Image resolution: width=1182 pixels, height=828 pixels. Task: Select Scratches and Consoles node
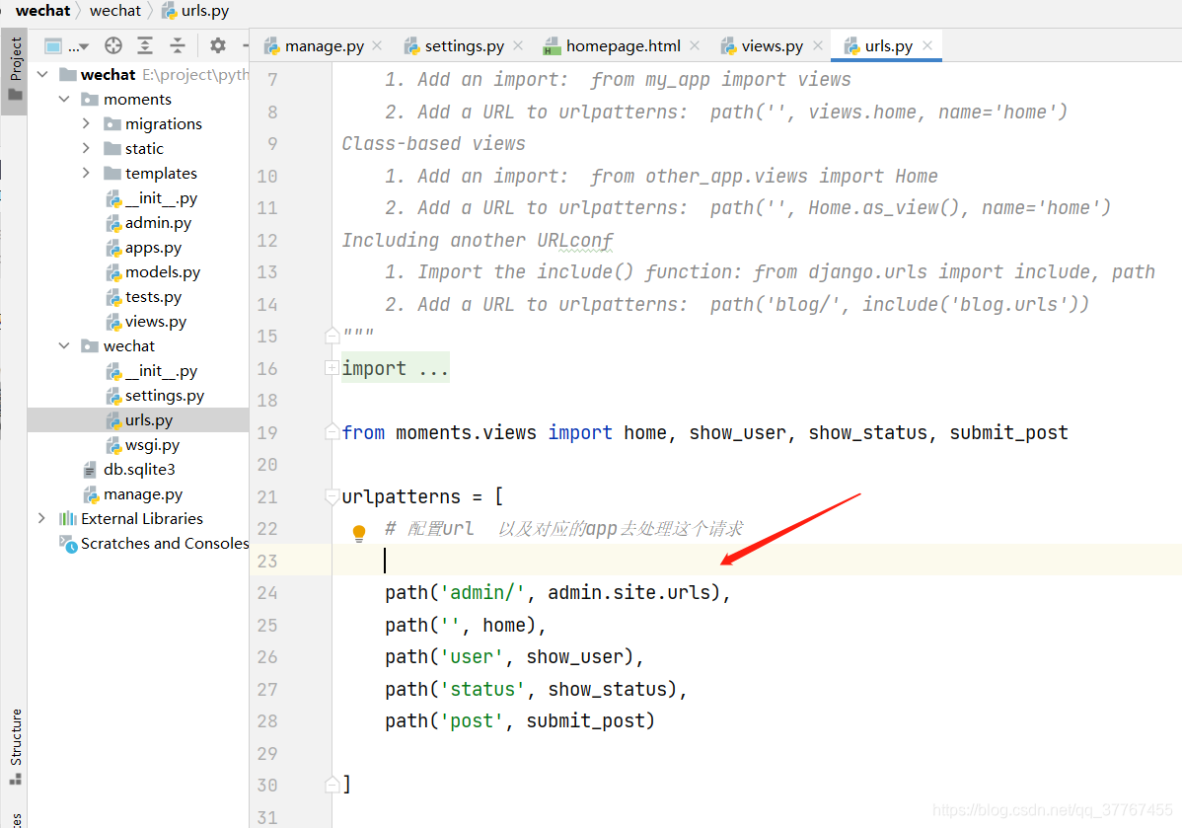(x=165, y=543)
